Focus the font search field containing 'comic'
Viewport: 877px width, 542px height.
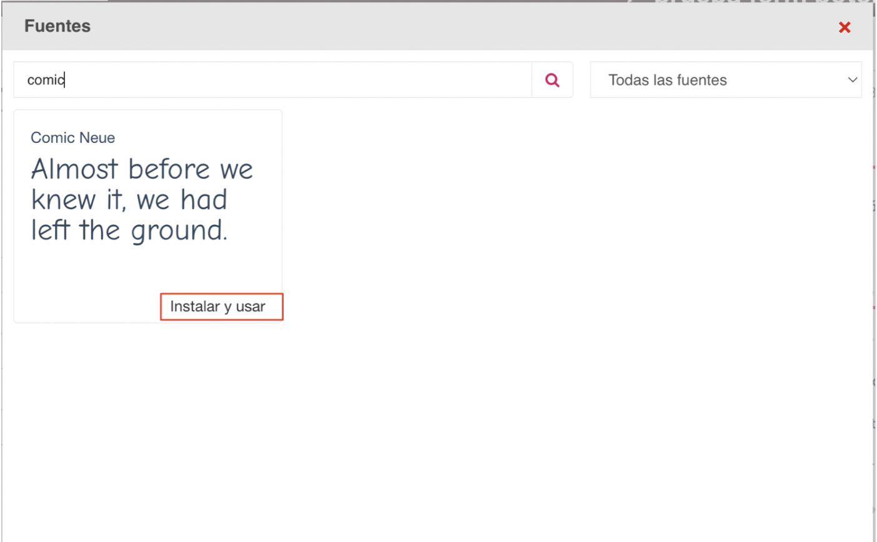pyautogui.click(x=273, y=80)
